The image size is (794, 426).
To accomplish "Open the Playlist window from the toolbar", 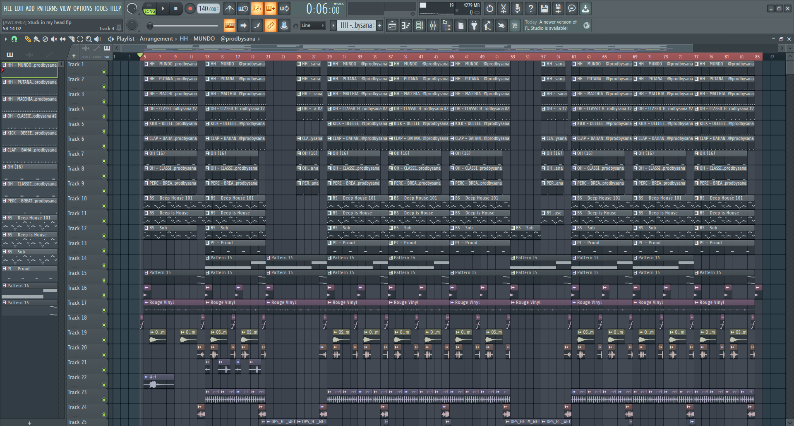I will coord(392,26).
